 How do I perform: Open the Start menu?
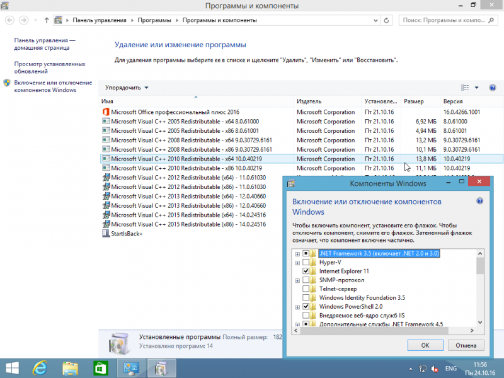(12, 369)
